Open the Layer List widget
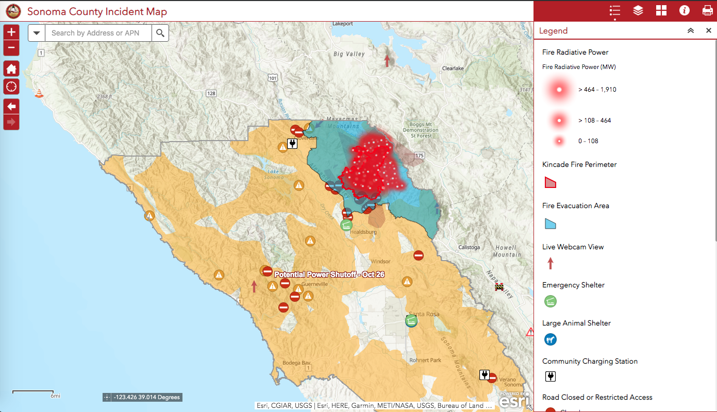The image size is (717, 412). tap(638, 11)
